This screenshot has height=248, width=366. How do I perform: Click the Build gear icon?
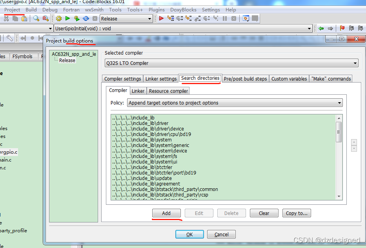click(x=59, y=18)
